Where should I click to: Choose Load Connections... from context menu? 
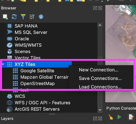[100, 87]
